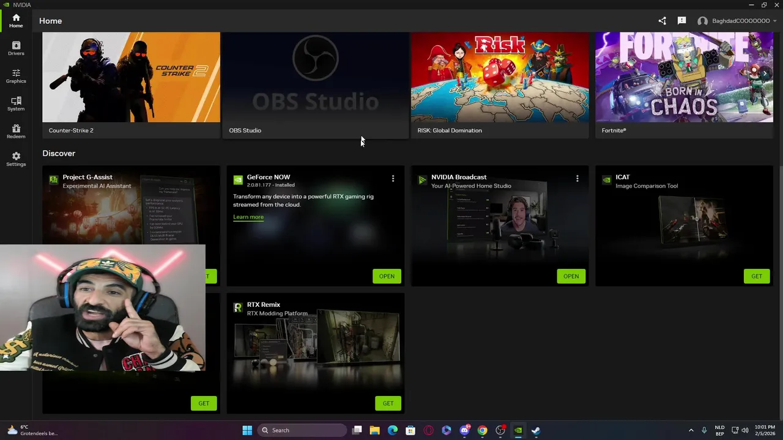The image size is (783, 440).
Task: Click the ICAT app icon
Action: click(x=606, y=180)
